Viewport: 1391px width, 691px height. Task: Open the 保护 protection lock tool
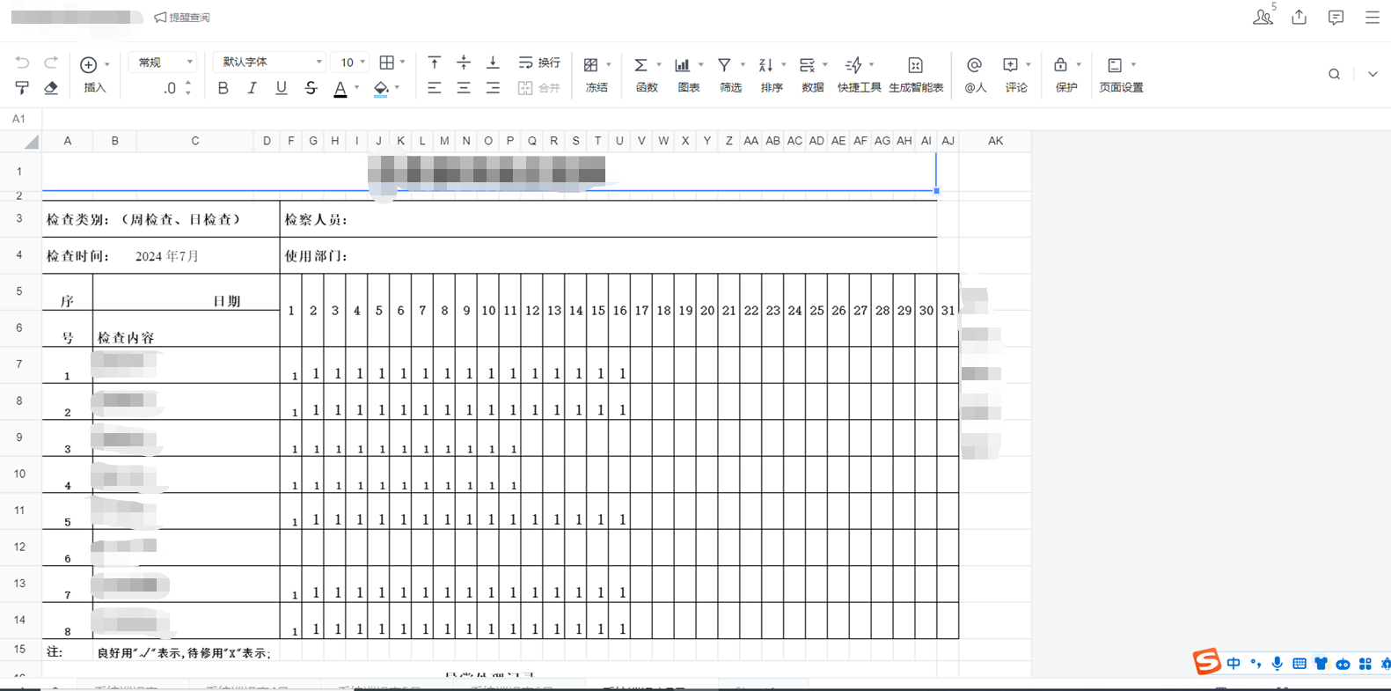[1060, 65]
